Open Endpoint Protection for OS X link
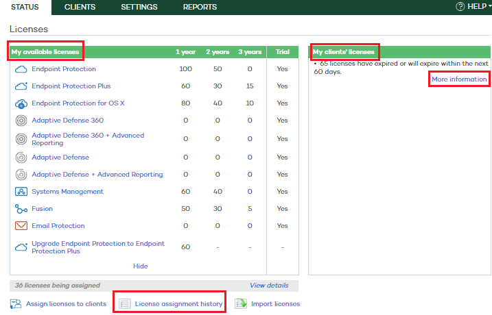 click(78, 103)
